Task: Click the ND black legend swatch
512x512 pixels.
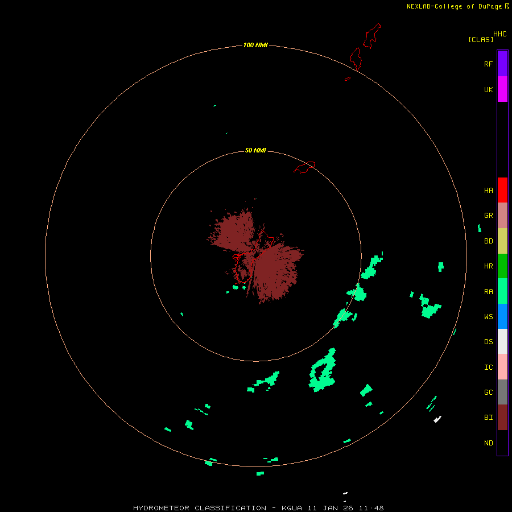Action: [x=502, y=443]
